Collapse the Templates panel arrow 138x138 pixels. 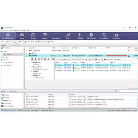click(23, 48)
